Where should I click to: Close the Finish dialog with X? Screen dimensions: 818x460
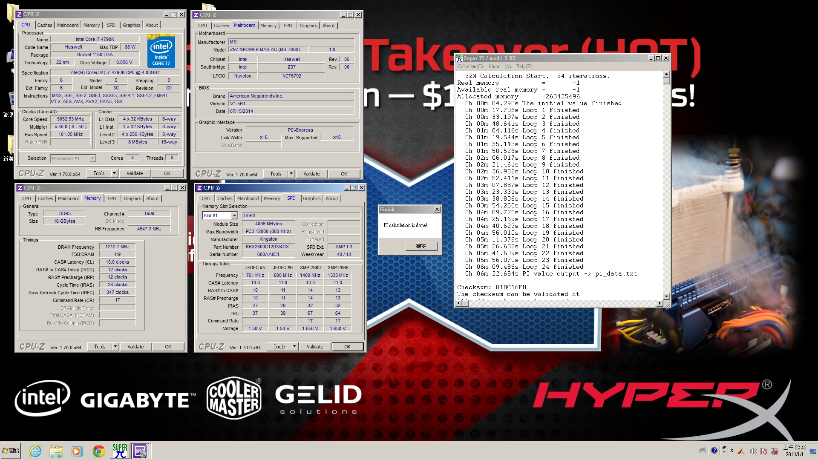click(437, 210)
